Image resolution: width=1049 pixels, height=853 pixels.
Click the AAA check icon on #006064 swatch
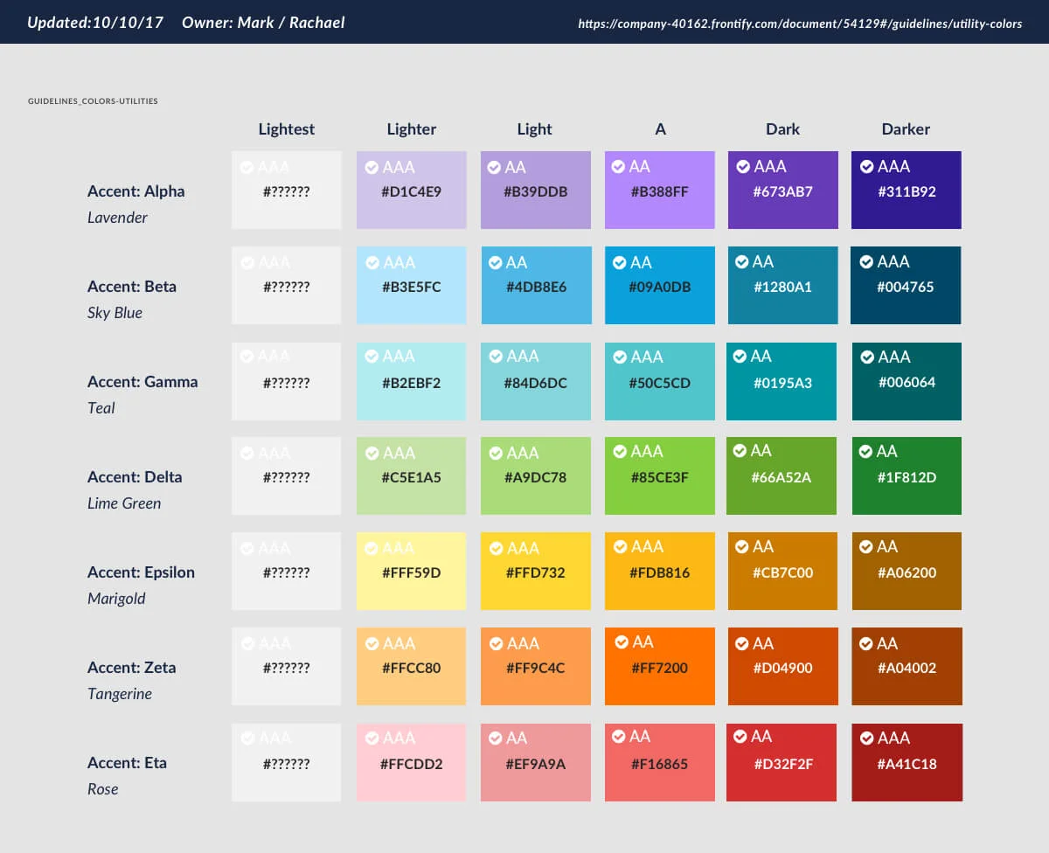coord(868,357)
